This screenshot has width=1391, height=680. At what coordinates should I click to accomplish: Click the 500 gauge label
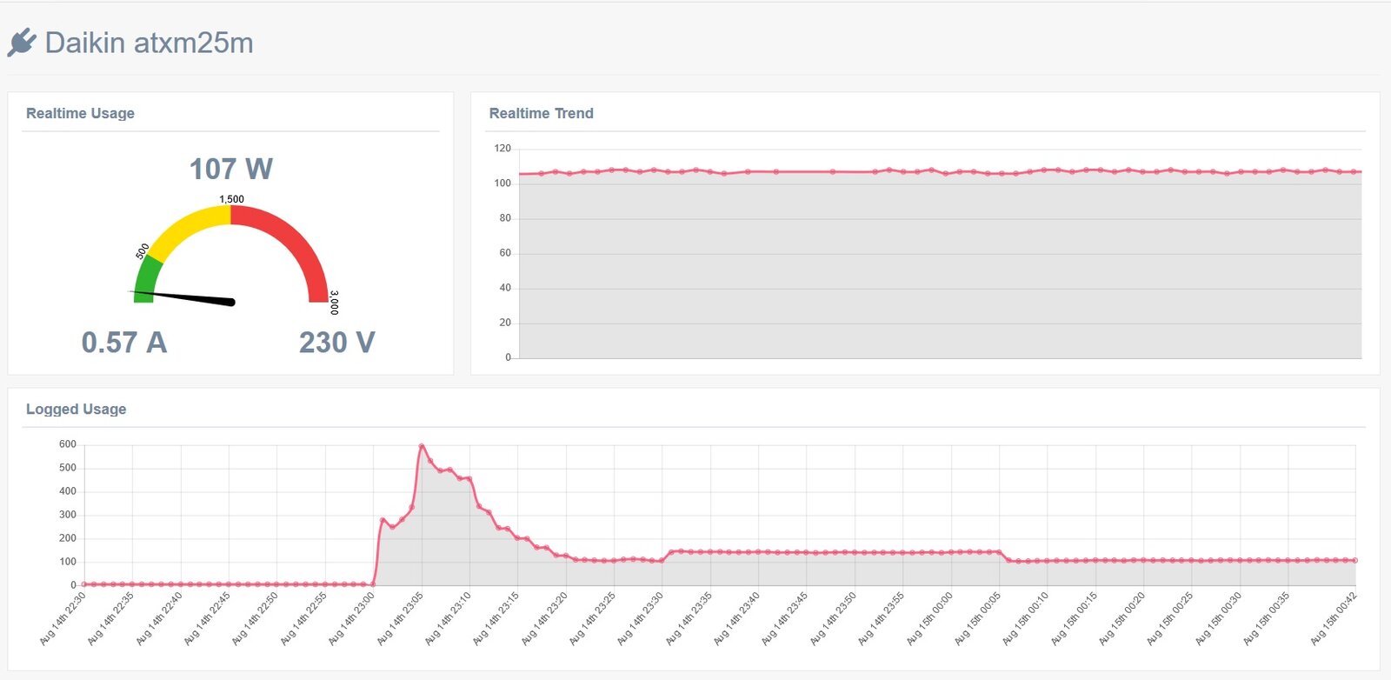[x=143, y=251]
